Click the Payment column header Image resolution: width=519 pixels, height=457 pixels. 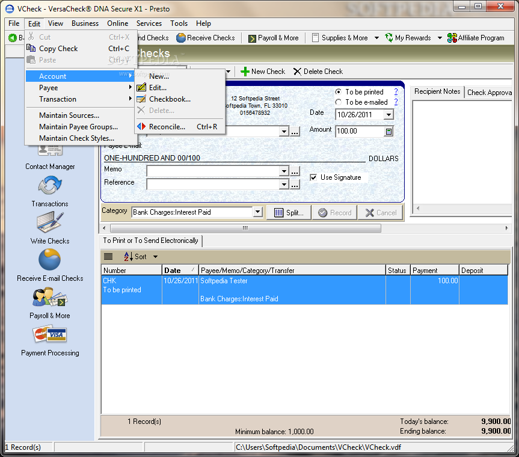435,270
